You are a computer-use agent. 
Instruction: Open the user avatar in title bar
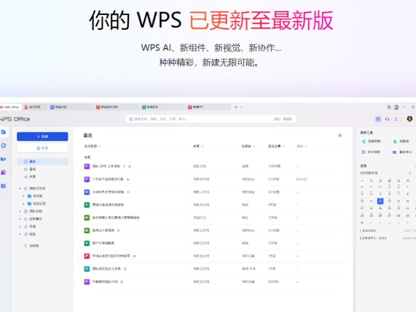(x=397, y=107)
